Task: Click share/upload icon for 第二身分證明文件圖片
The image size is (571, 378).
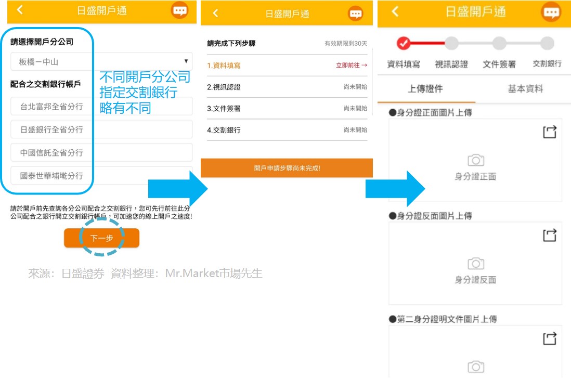Action: point(550,338)
